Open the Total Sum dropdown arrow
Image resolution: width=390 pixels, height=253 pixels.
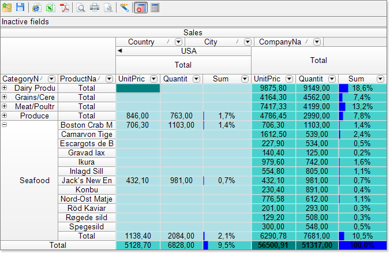pos(380,79)
